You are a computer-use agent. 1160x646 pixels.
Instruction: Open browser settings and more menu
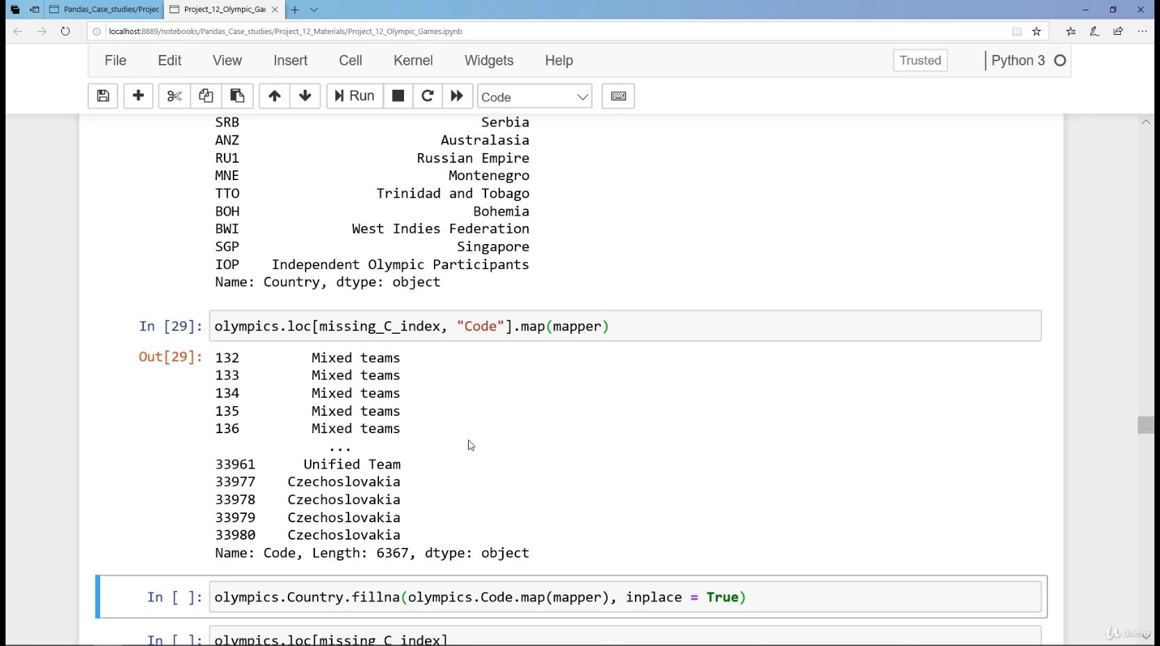[x=1142, y=31]
